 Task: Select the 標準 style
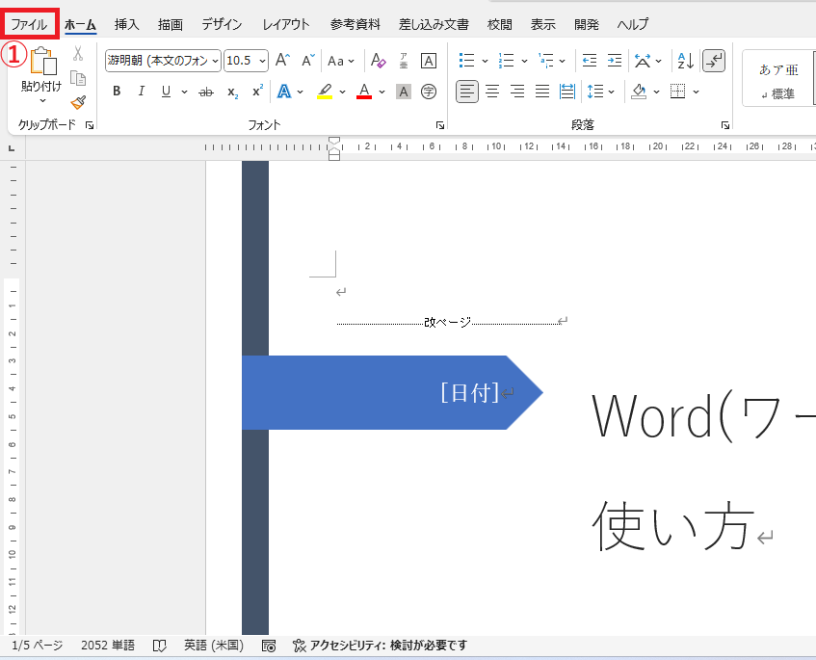(x=778, y=79)
